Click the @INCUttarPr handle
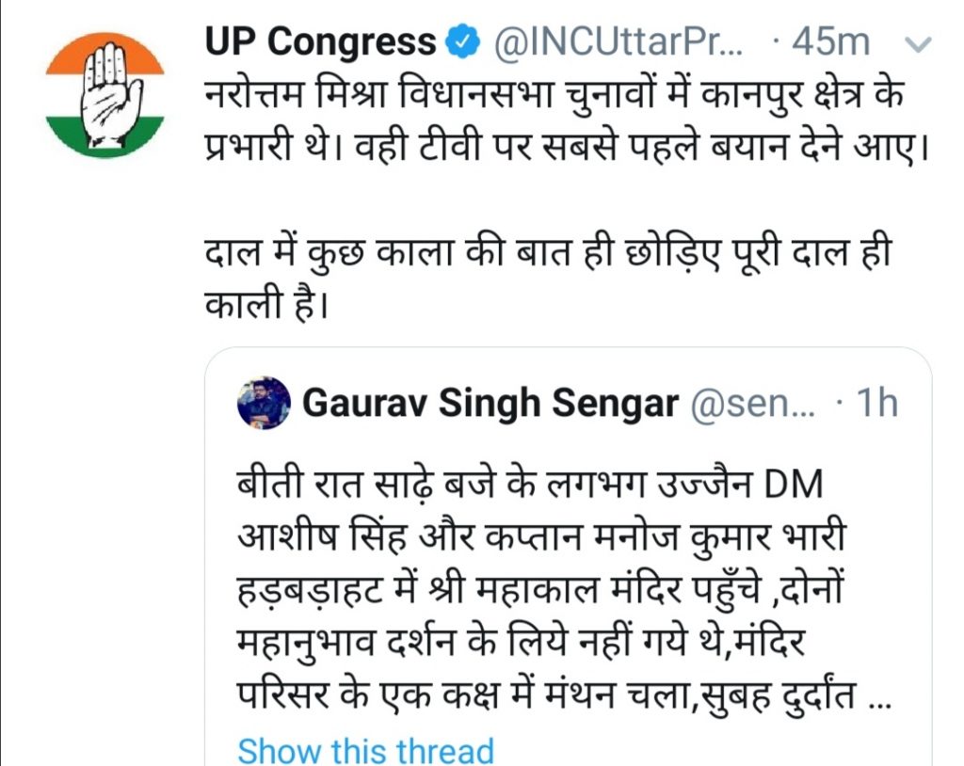 (x=619, y=42)
